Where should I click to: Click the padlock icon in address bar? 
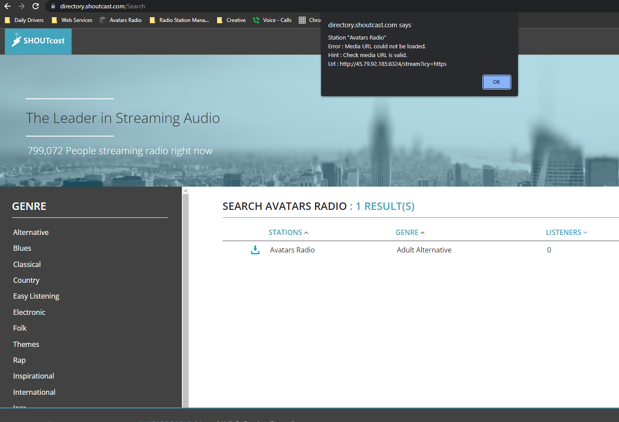[x=53, y=6]
